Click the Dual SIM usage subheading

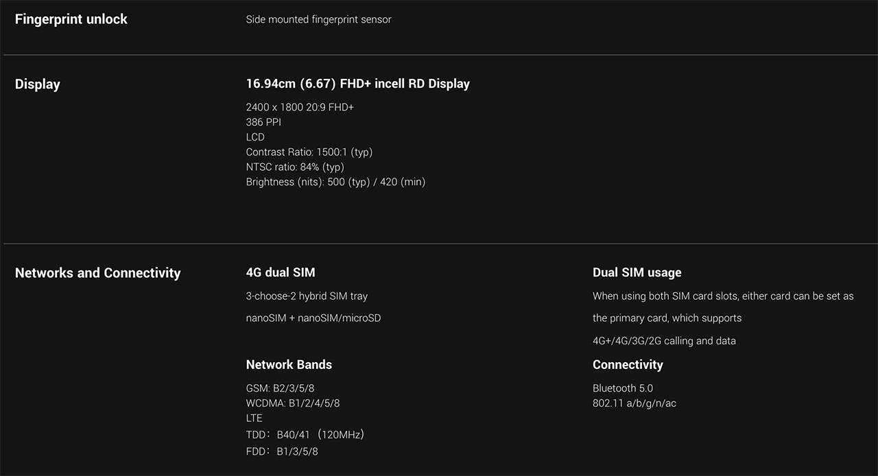[637, 272]
